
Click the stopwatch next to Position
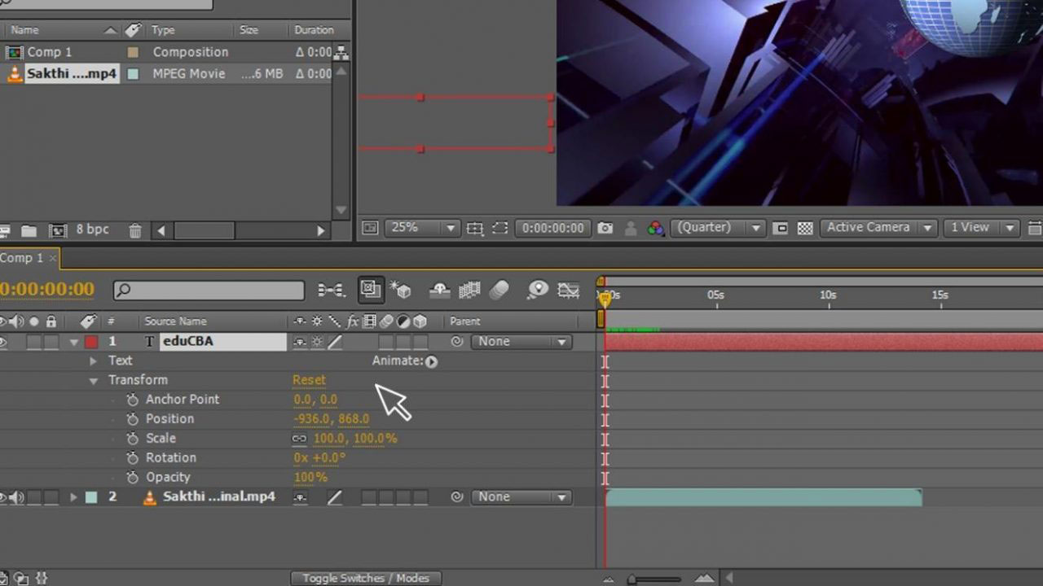coord(133,418)
